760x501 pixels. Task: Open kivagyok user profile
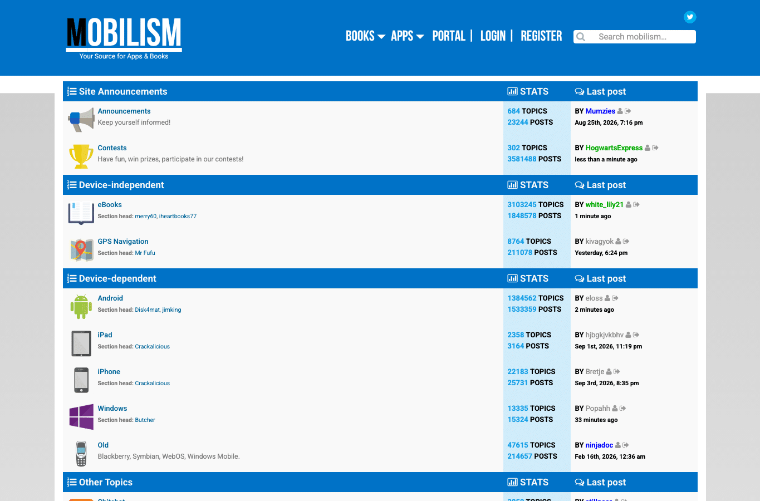click(600, 242)
